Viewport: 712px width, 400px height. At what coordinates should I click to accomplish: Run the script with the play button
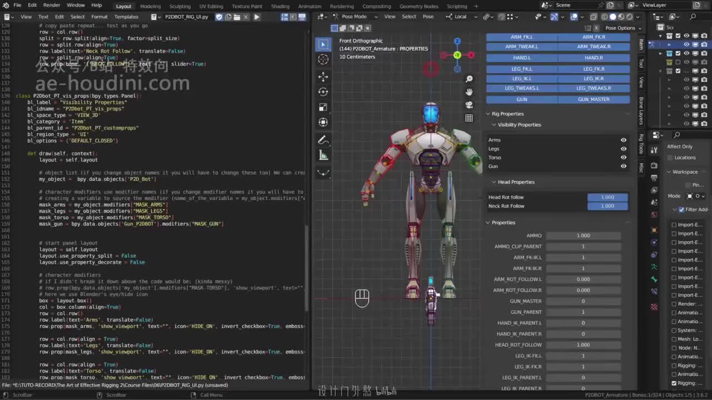pyautogui.click(x=256, y=17)
